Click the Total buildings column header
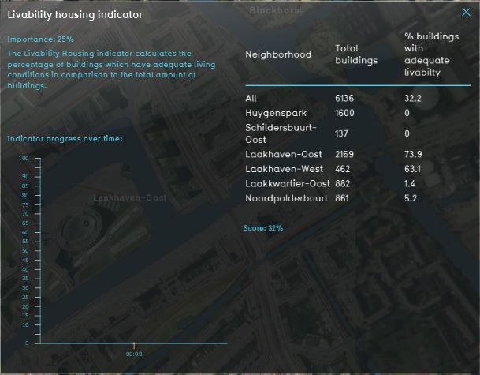Screen dimensions: 480x375 click(355, 54)
